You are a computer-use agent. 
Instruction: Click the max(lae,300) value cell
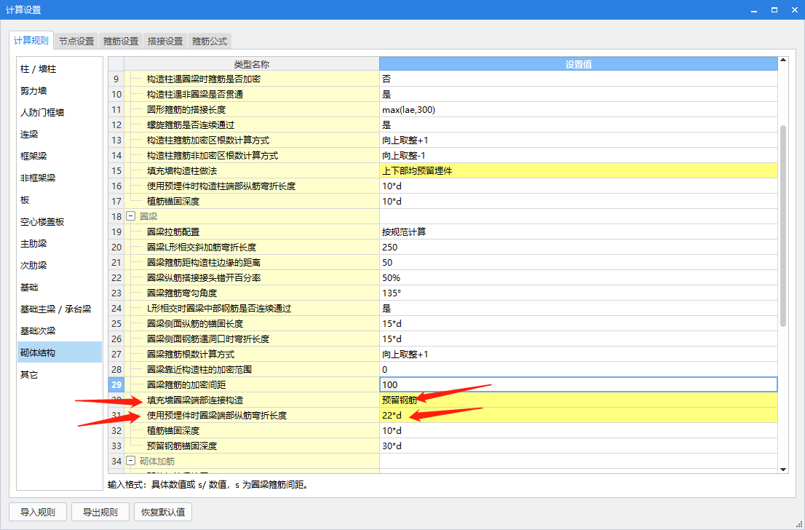pos(579,110)
